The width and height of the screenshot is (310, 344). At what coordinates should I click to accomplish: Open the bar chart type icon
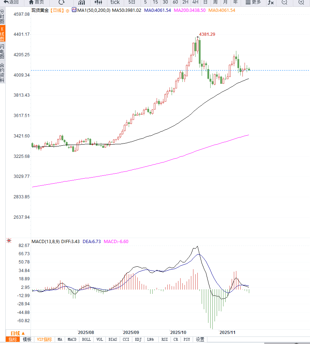click(81, 2)
